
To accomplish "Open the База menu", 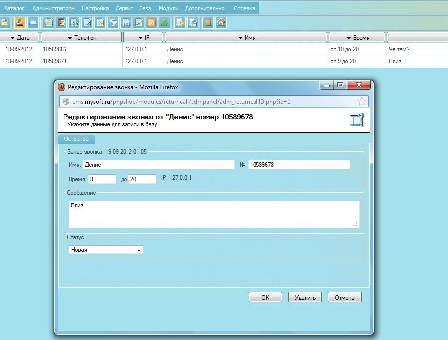I will (145, 8).
